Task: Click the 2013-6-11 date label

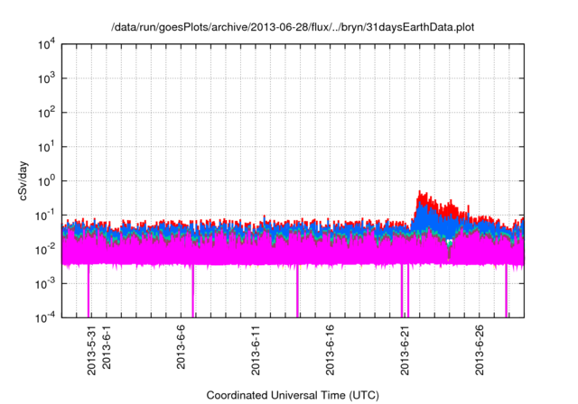Action: (256, 350)
